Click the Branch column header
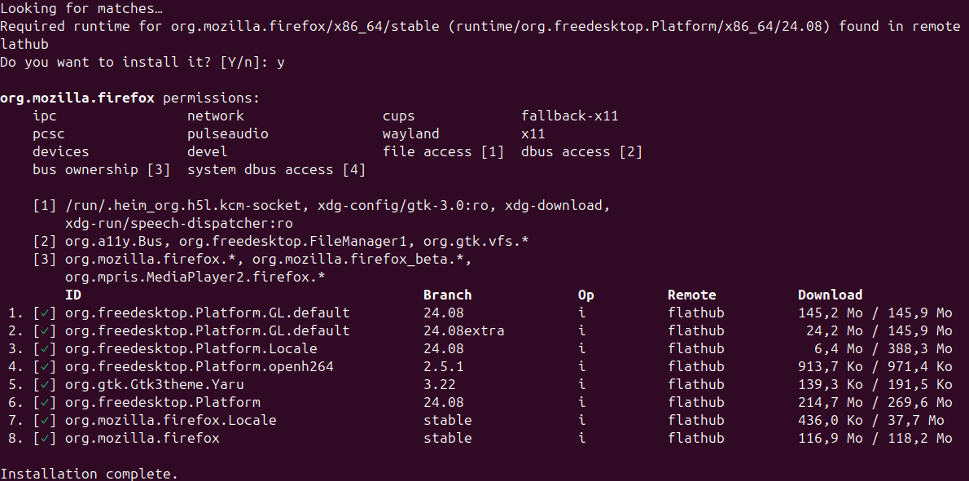This screenshot has width=969, height=481. (447, 295)
